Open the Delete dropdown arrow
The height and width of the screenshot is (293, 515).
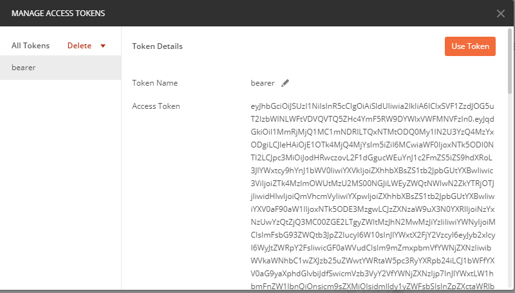click(102, 46)
